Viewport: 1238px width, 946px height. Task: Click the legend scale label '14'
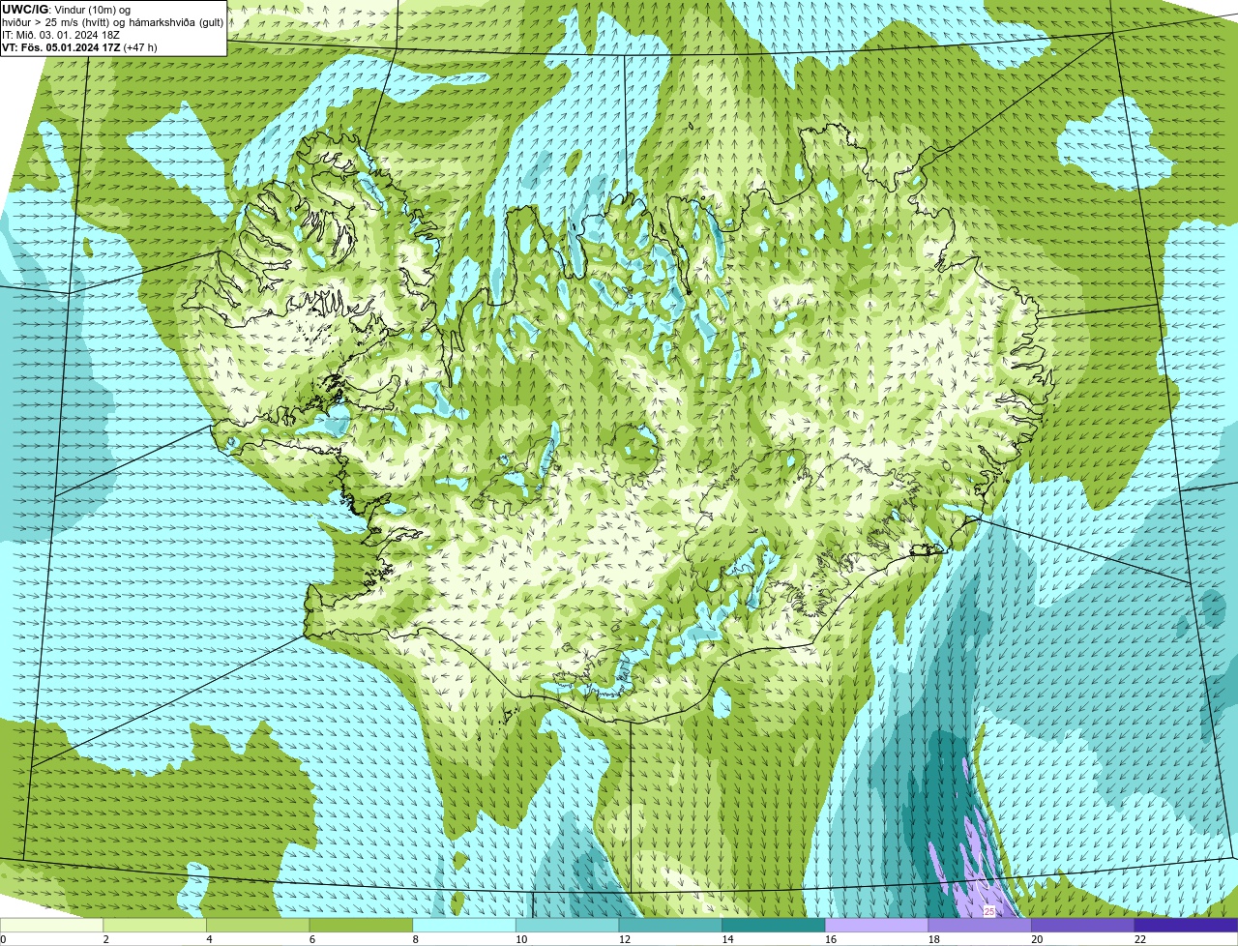[x=728, y=939]
